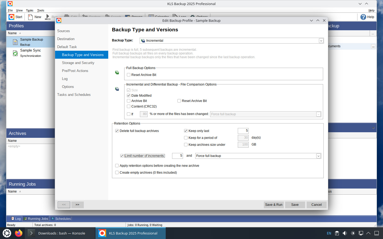The image size is (383, 239).
Task: Uncheck Delete full backup archives
Action: point(117,131)
